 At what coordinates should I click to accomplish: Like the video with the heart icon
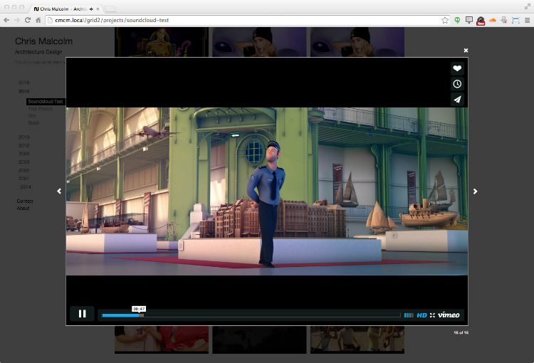(x=457, y=68)
